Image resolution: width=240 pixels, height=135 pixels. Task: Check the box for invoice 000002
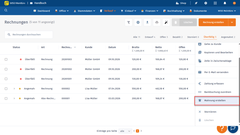[x=6, y=89]
